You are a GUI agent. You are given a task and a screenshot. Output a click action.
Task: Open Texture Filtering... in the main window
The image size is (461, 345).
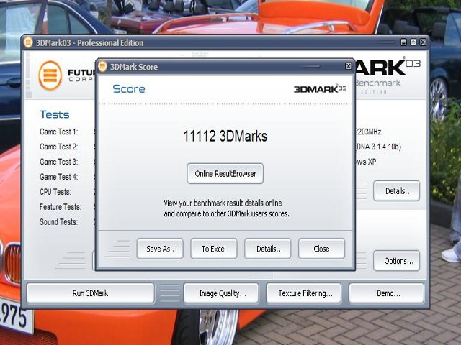coord(304,293)
